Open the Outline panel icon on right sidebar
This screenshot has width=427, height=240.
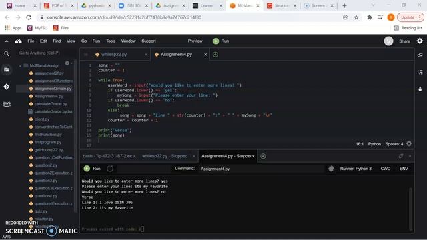coord(420,72)
